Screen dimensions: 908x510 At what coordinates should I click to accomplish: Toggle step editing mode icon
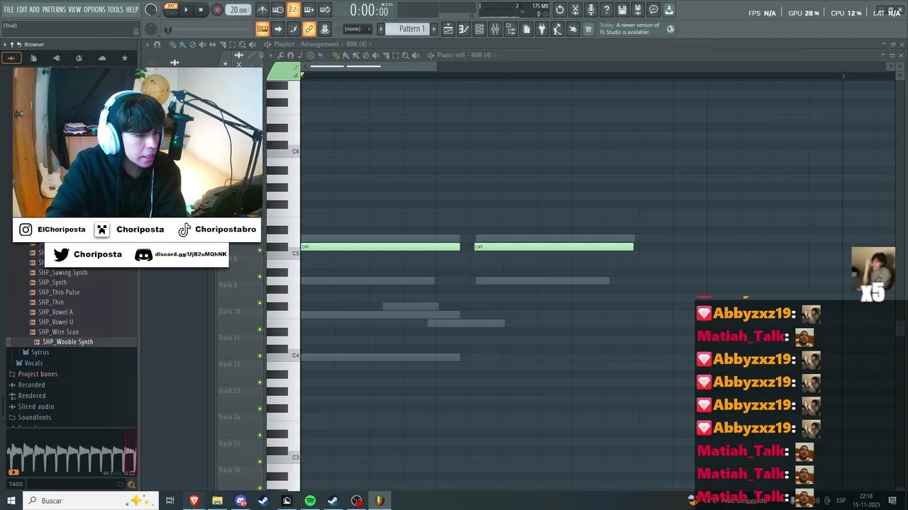(294, 29)
